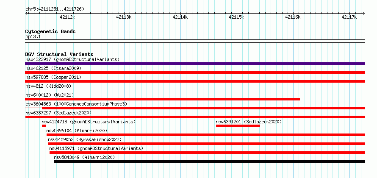This screenshot has height=178, width=377.
Task: Click the red nsv6000120 Wu2021 bar
Action: pyautogui.click(x=163, y=99)
